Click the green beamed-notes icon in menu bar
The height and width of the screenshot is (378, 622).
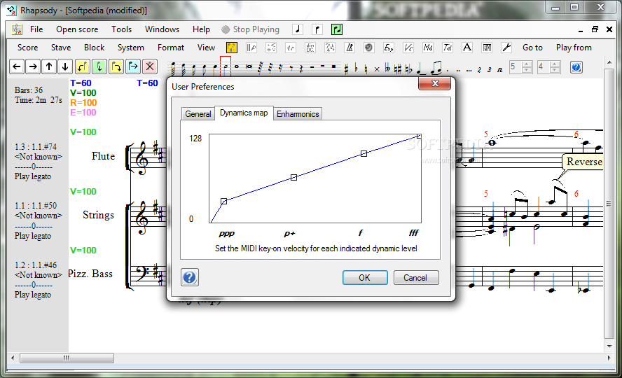point(337,29)
